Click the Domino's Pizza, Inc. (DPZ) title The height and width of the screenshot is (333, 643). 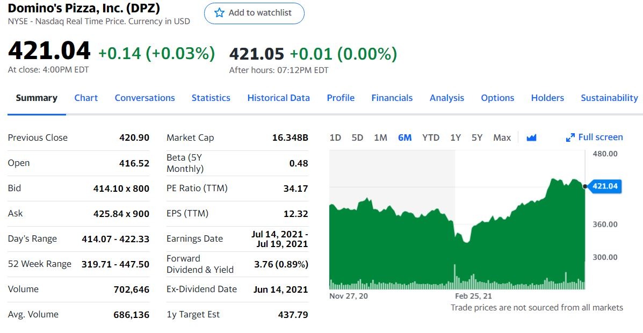click(84, 8)
